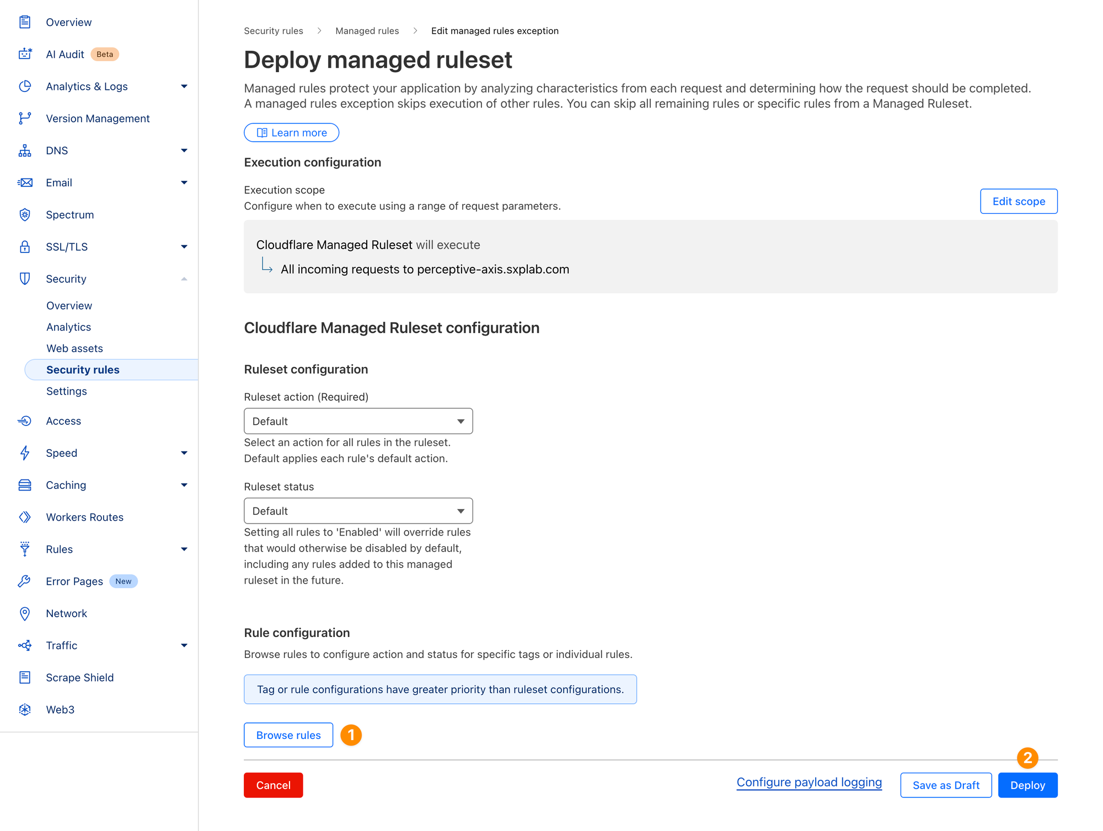Collapse the Security section arrow
1103x831 pixels.
click(184, 279)
